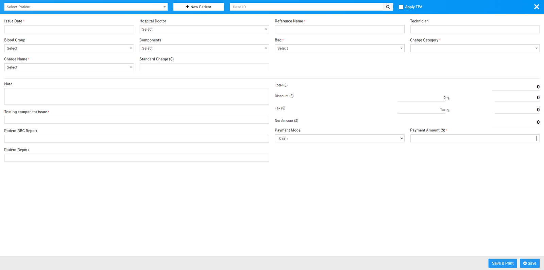Screen dimensions: 544x270
Task: Expand the Charge Category dropdown
Action: tap(475, 48)
